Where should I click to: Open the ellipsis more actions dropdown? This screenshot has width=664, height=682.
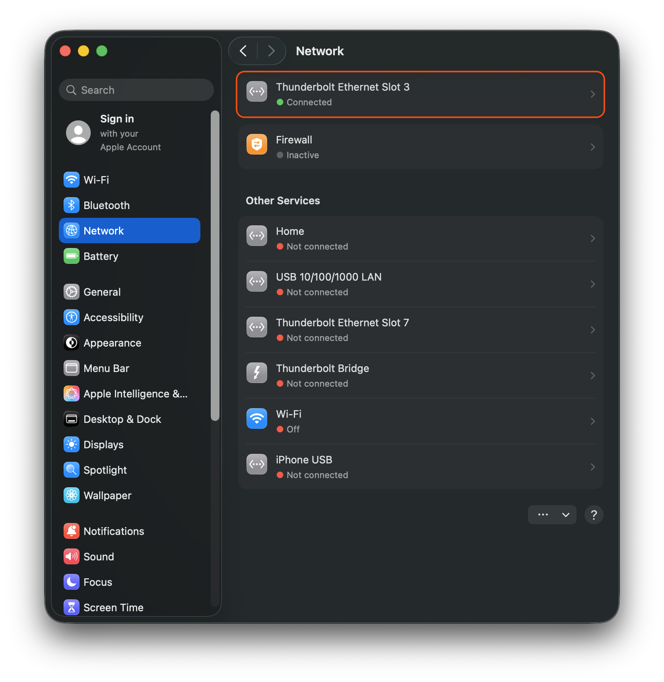click(552, 515)
